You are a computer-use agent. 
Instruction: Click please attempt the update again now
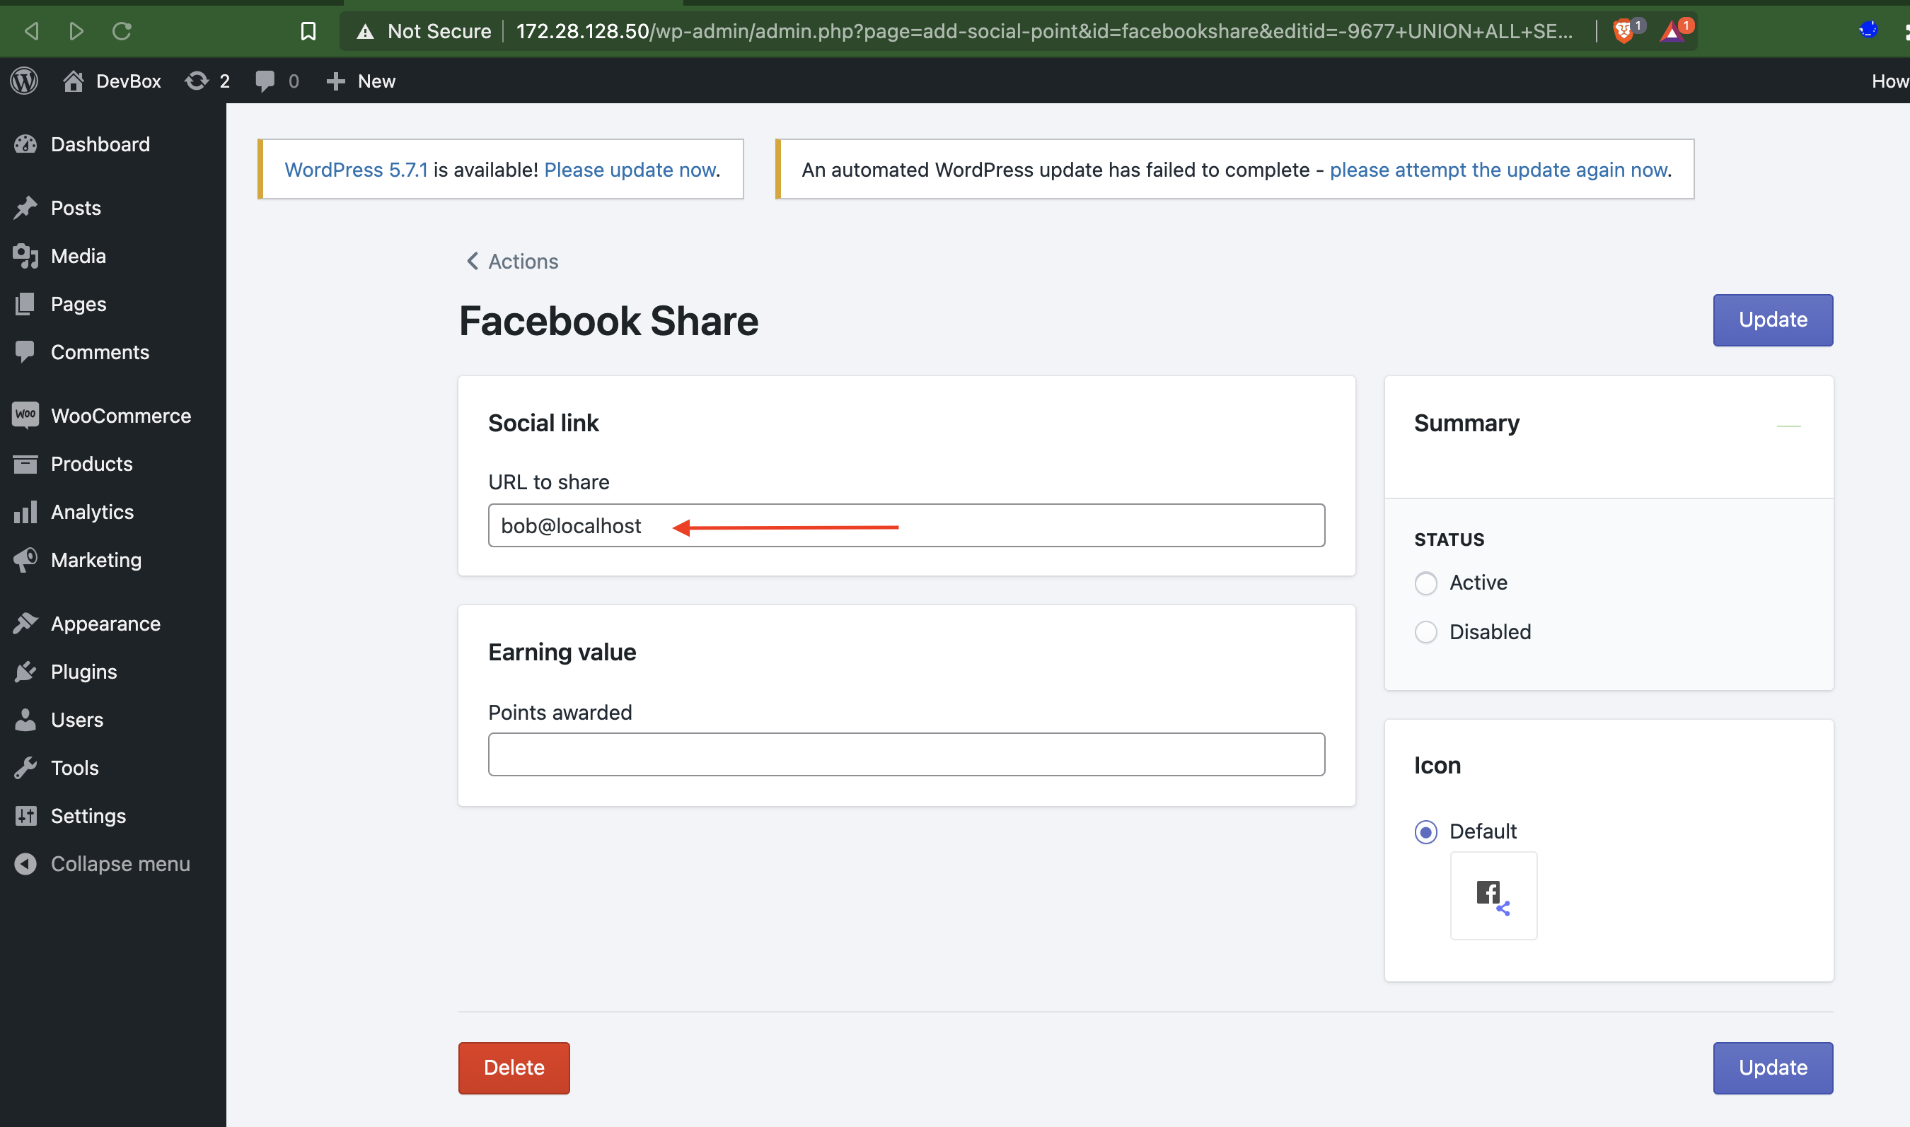point(1498,170)
